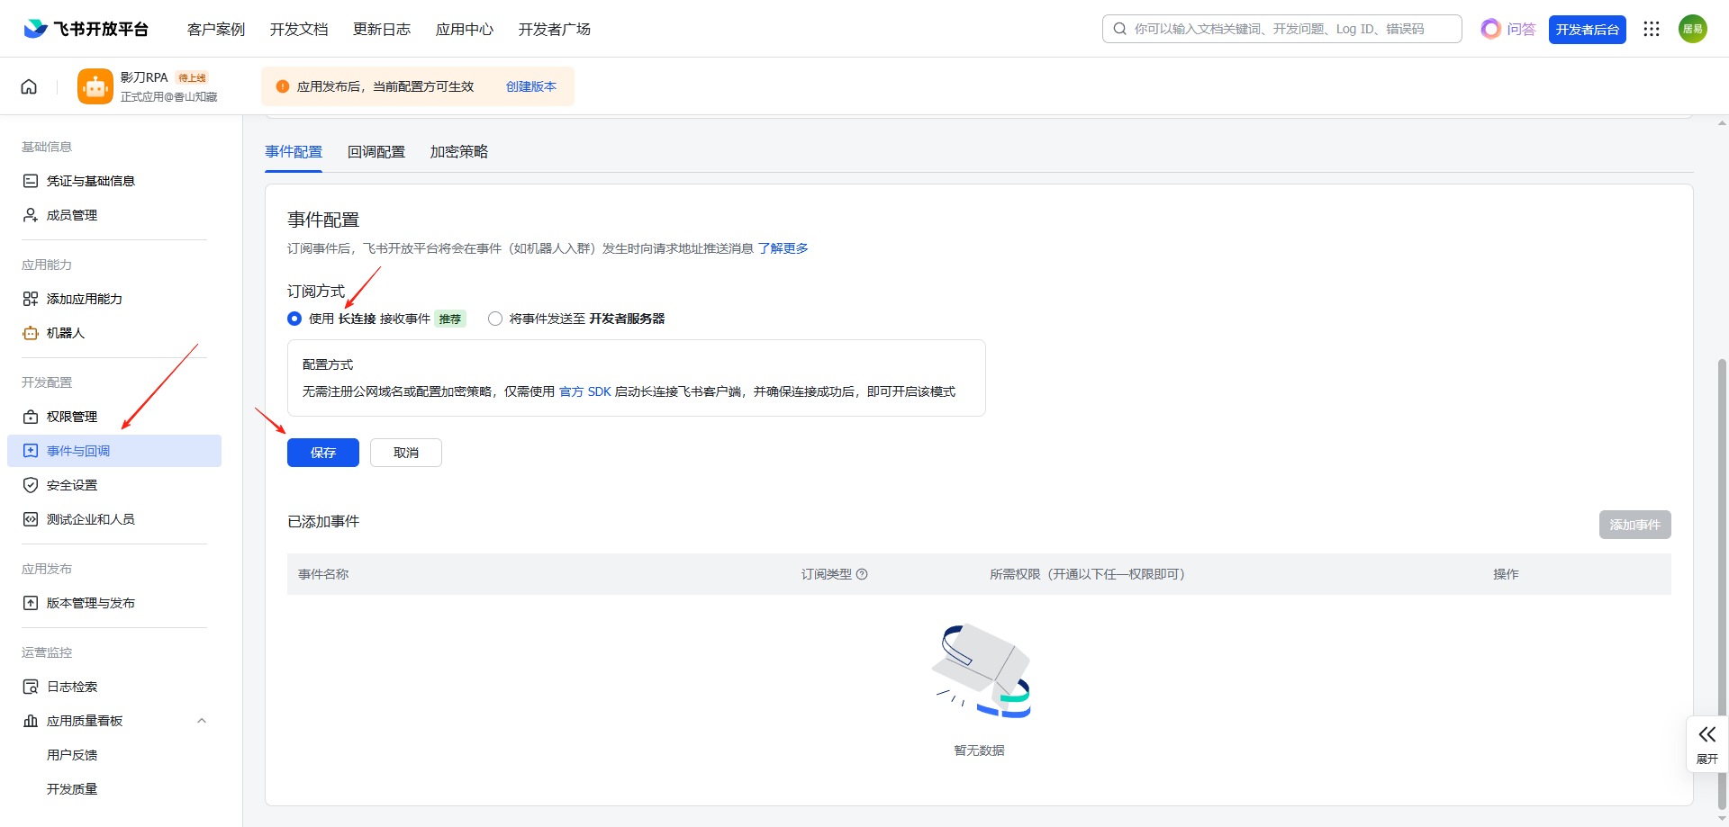1729x827 pixels.
Task: Collapse the 应用质量看板 sidebar group
Action: [202, 721]
